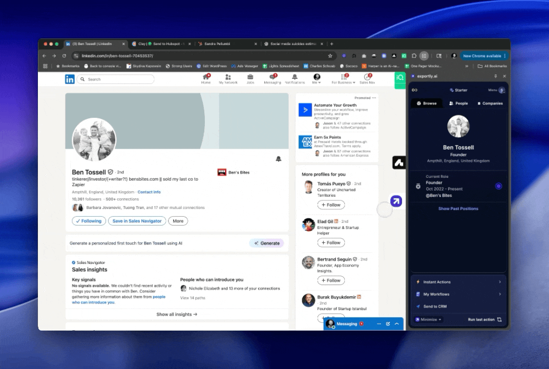Focus the LinkedIn search field
The height and width of the screenshot is (369, 549).
point(116,79)
